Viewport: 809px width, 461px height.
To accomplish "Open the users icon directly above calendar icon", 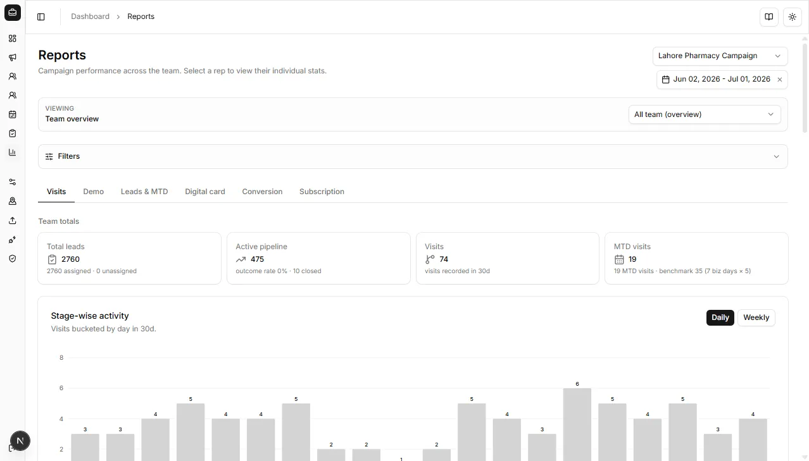I will coord(13,95).
